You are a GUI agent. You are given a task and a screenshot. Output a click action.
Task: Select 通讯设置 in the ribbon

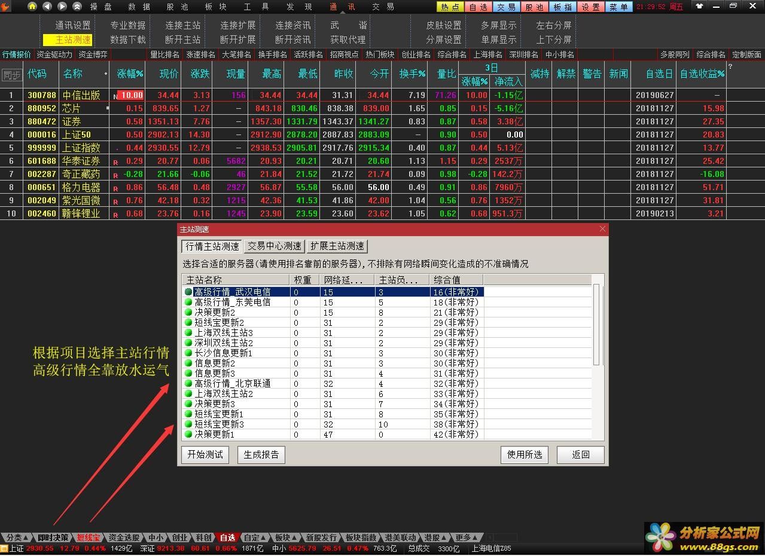73,26
